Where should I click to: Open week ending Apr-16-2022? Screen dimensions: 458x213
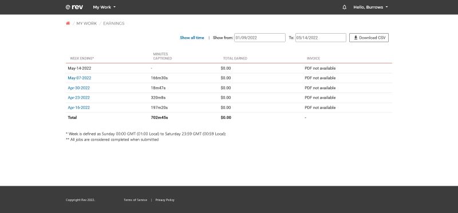pyautogui.click(x=78, y=107)
